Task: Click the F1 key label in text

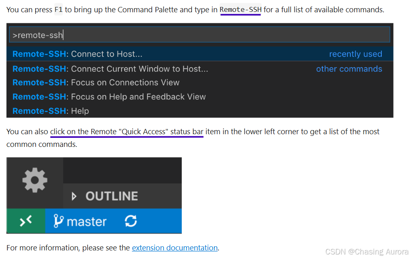Action: (59, 10)
